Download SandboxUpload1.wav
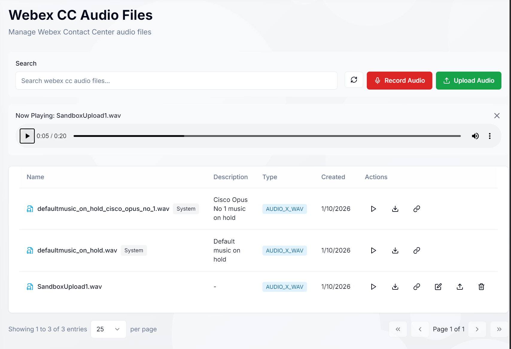This screenshot has width=511, height=349. pyautogui.click(x=395, y=287)
